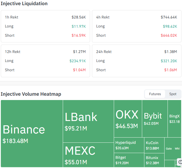The image size is (182, 168).
Task: Click the 4h Short value $646.02K
Action: coord(169,35)
